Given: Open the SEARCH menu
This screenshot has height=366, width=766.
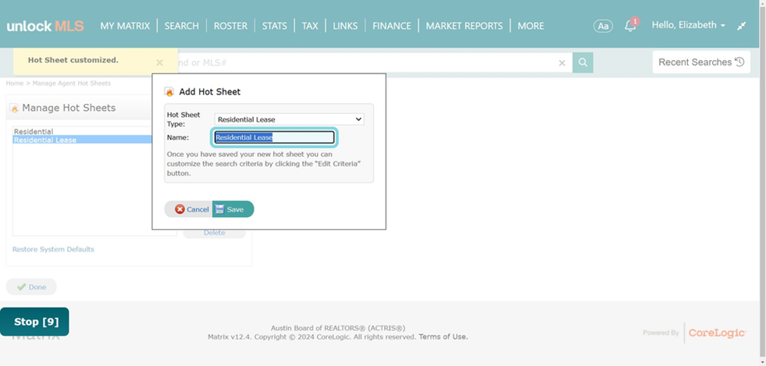Looking at the screenshot, I should click(x=182, y=26).
